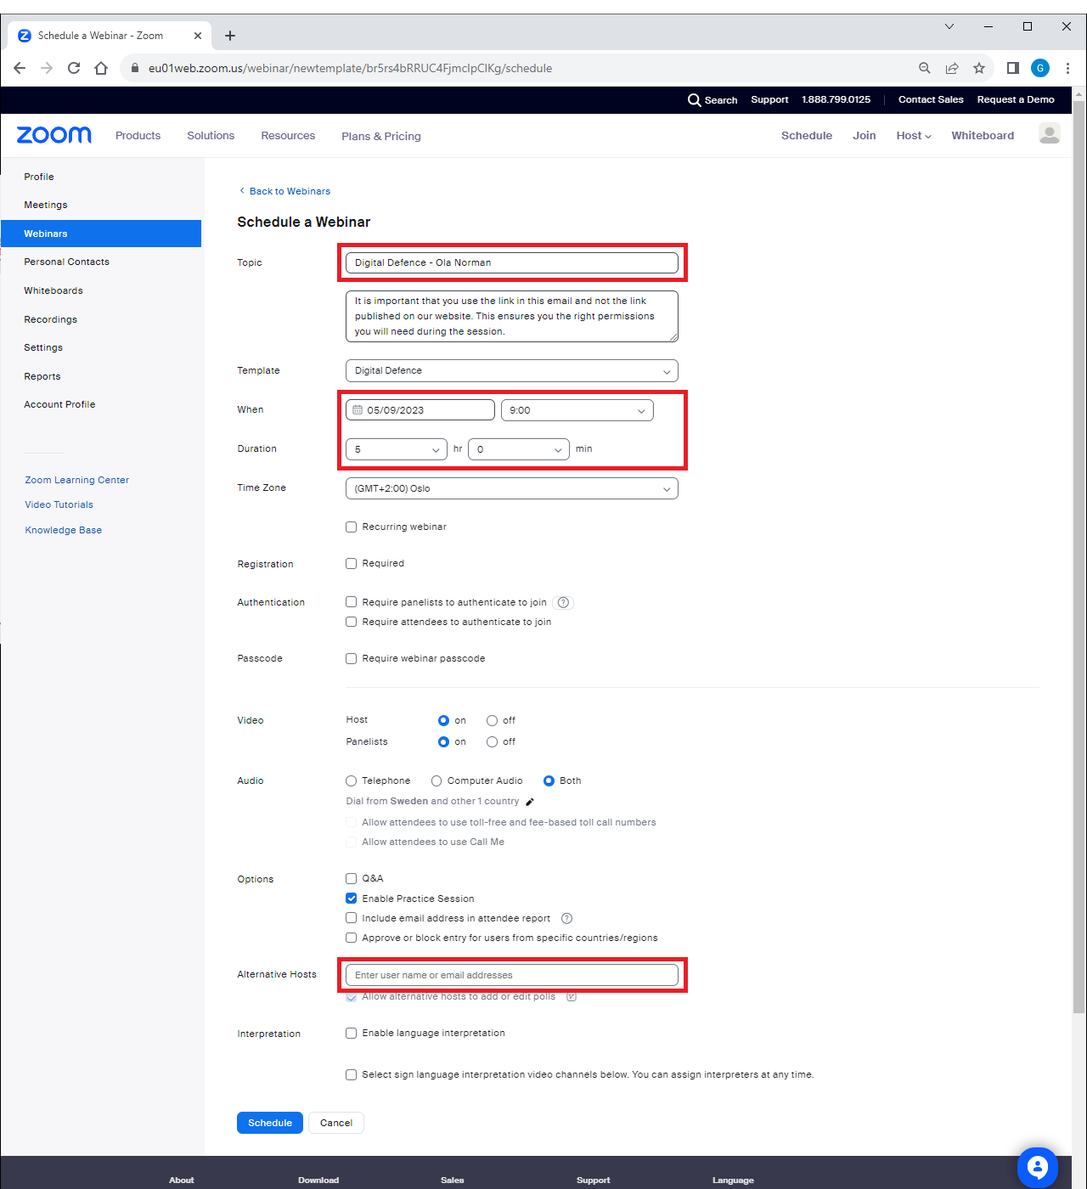Screen dimensions: 1087x1189
Task: Select Computer Audio radio option
Action: click(x=436, y=781)
